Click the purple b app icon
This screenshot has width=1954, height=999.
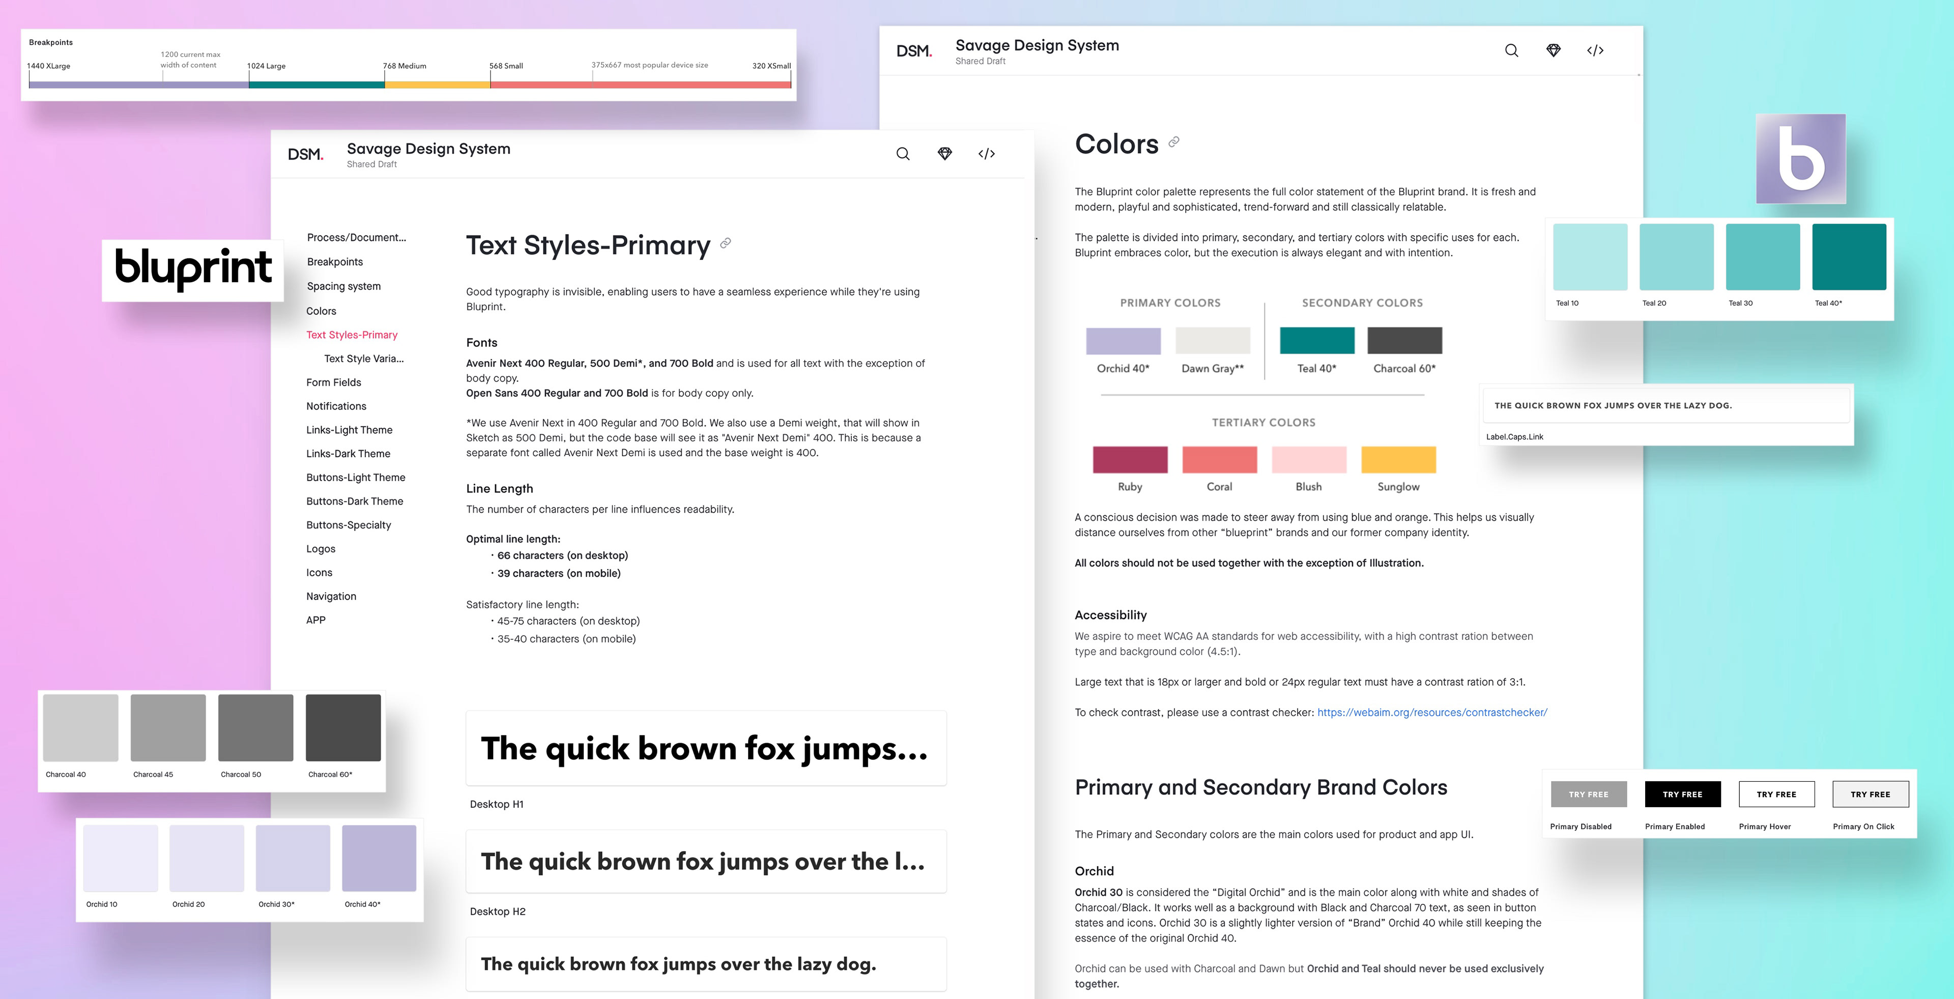[1801, 158]
